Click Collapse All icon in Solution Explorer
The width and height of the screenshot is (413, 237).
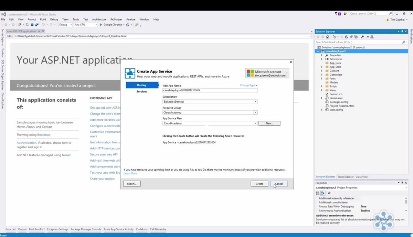pyautogui.click(x=351, y=37)
